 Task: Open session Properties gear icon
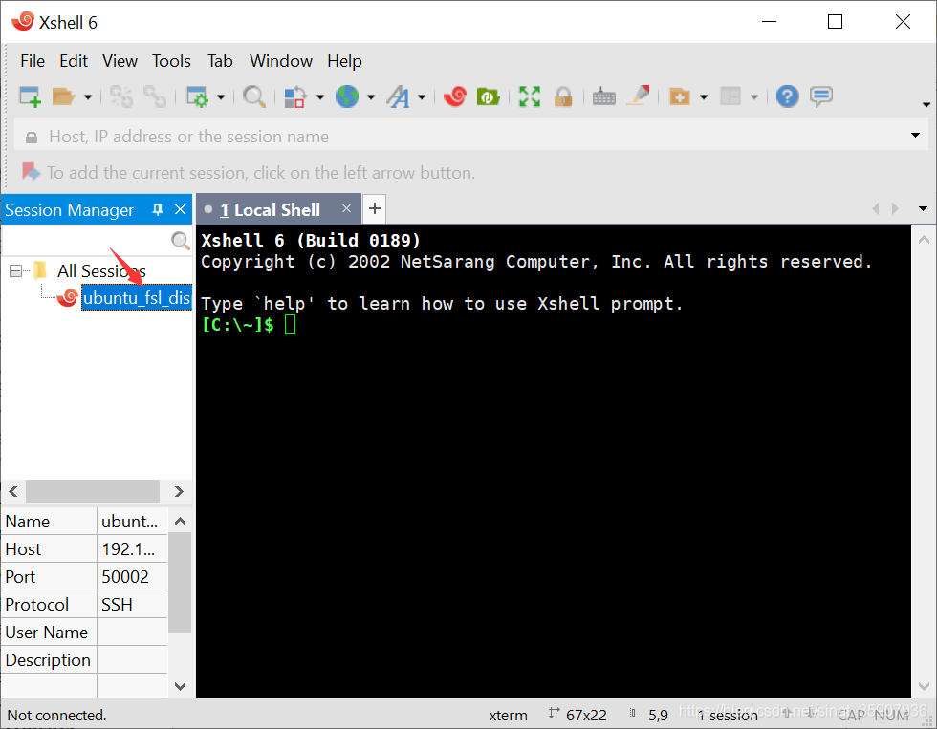tap(197, 96)
